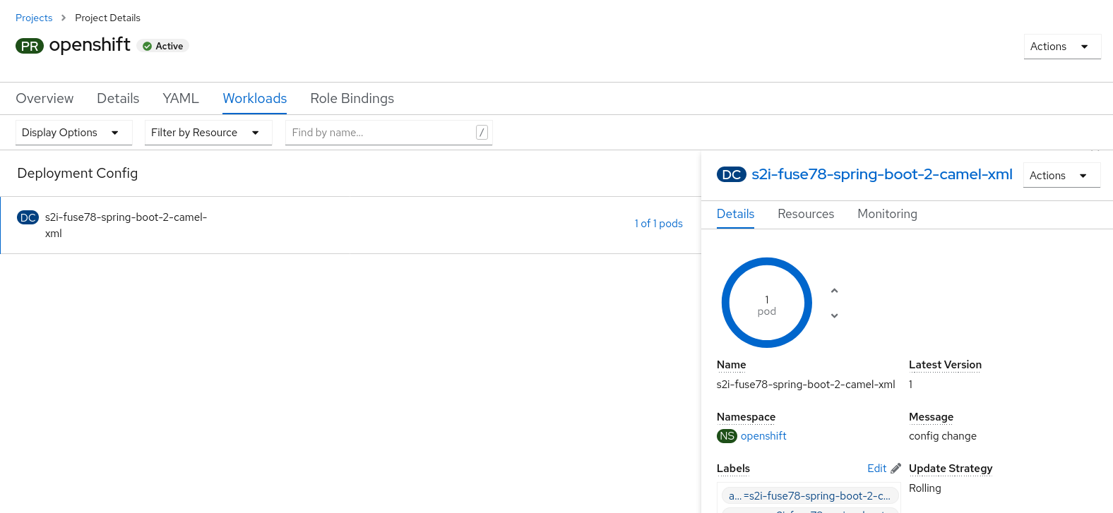The width and height of the screenshot is (1113, 513).
Task: Expand the Filter by Resource dropdown
Action: tap(208, 133)
